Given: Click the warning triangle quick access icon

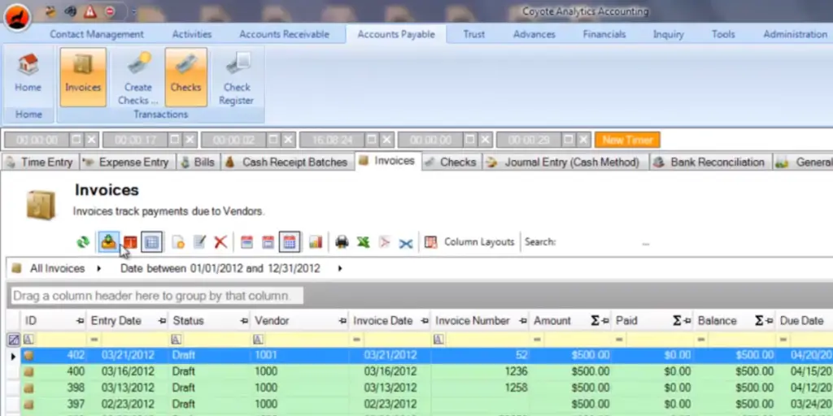Looking at the screenshot, I should (x=89, y=11).
